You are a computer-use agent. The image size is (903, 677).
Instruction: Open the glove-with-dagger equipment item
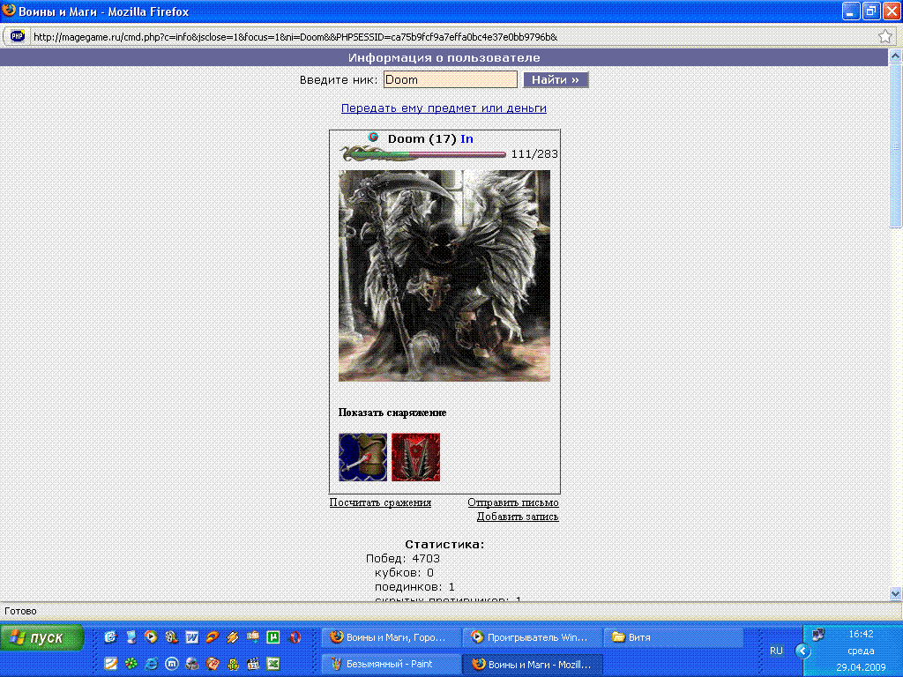(x=362, y=458)
